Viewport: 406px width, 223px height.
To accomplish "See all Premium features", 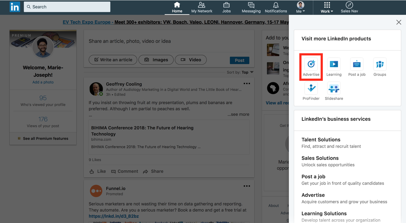I will point(43,138).
